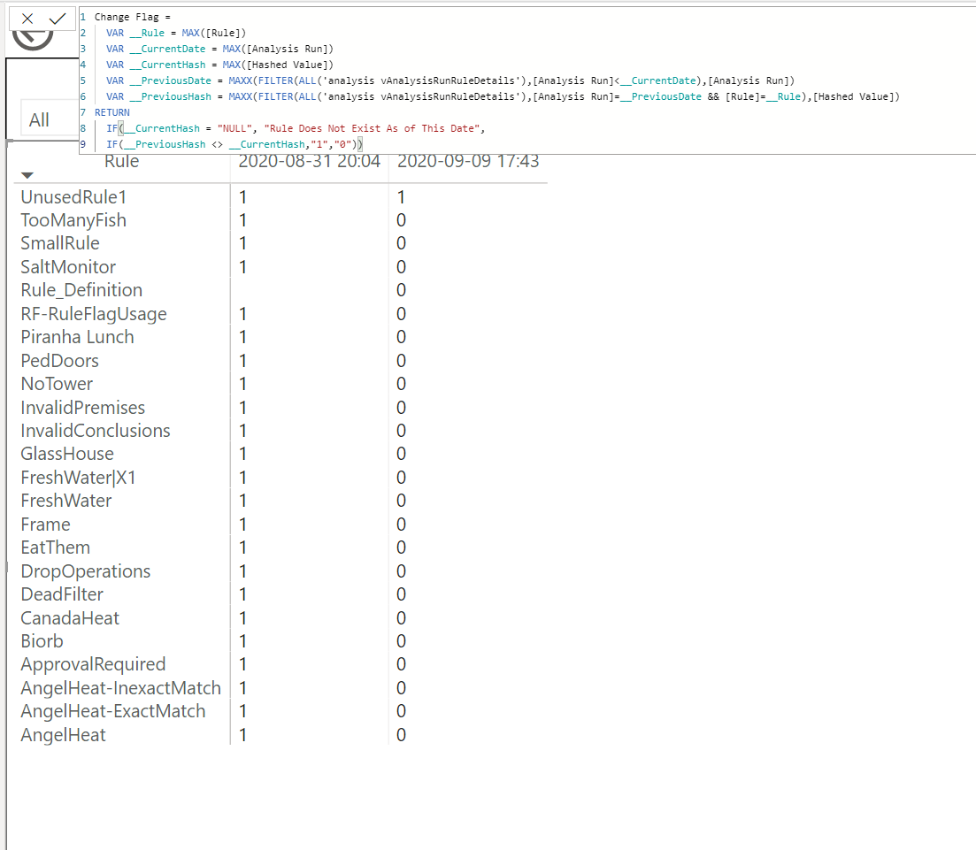Select the EatThem row
Screen dimensions: 976x850
(281, 548)
